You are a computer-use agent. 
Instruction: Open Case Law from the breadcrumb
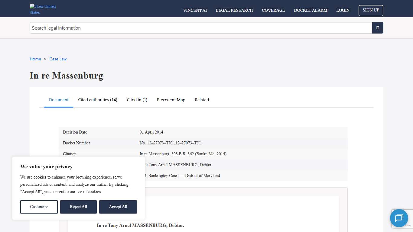(58, 59)
